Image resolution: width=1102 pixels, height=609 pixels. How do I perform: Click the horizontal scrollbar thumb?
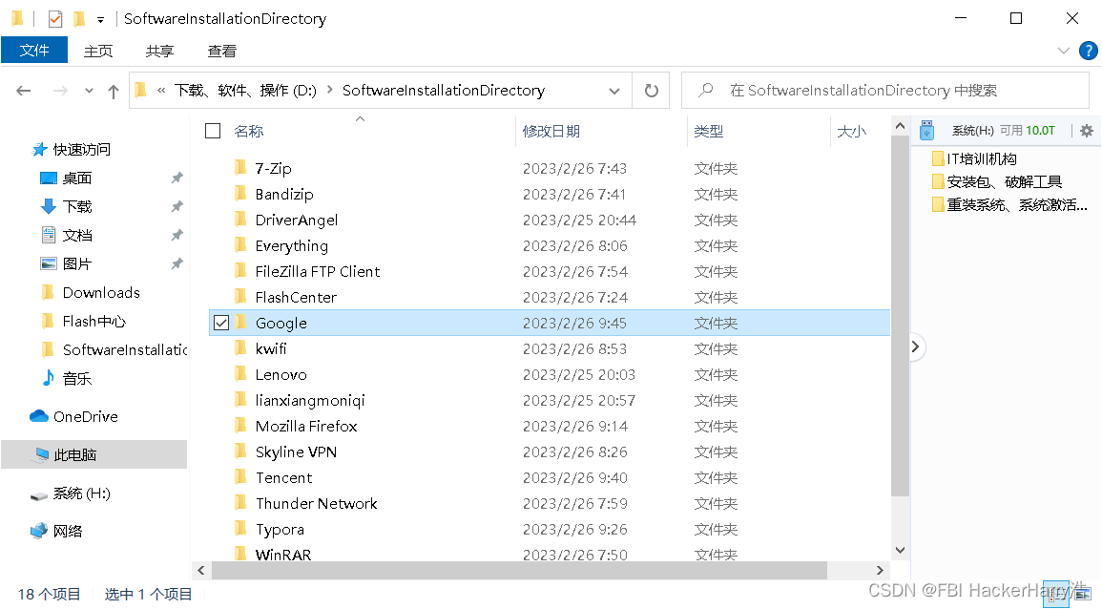519,570
